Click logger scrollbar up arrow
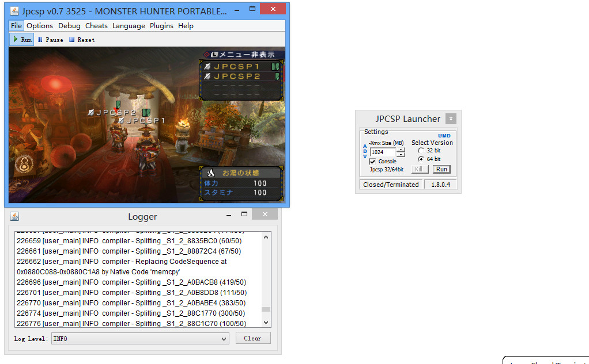This screenshot has height=364, width=589. point(266,237)
